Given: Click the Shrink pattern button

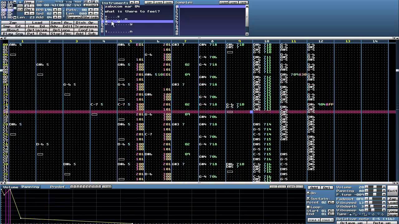Looking at the screenshot, I should click(91, 17).
